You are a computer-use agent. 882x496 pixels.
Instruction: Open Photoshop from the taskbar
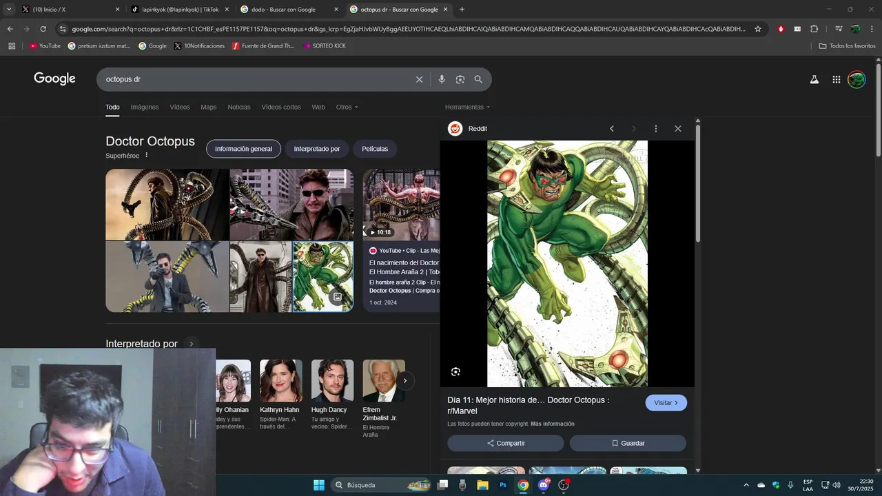[x=503, y=485]
